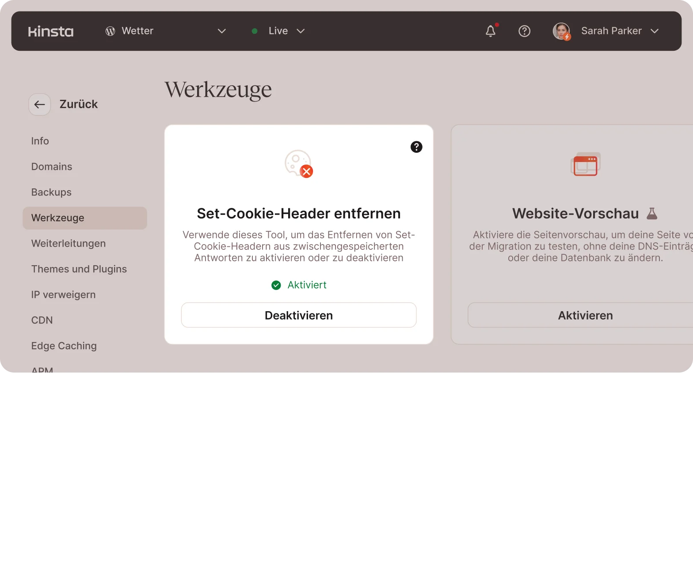The image size is (693, 565).
Task: Click the back arrow button
Action: pyautogui.click(x=40, y=105)
